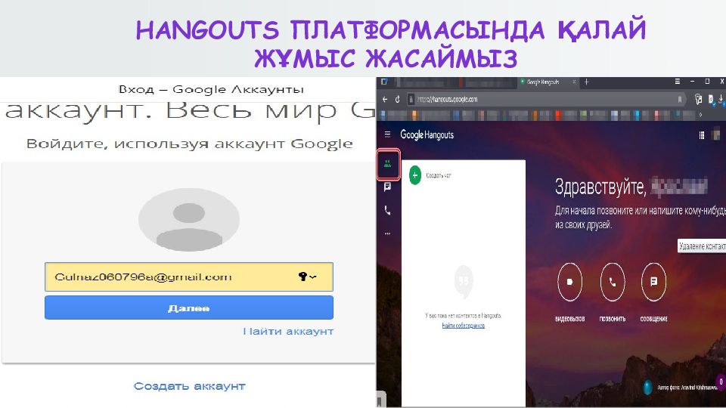
Task: Click the extension icon beside the bookmark star
Action: coord(698,99)
